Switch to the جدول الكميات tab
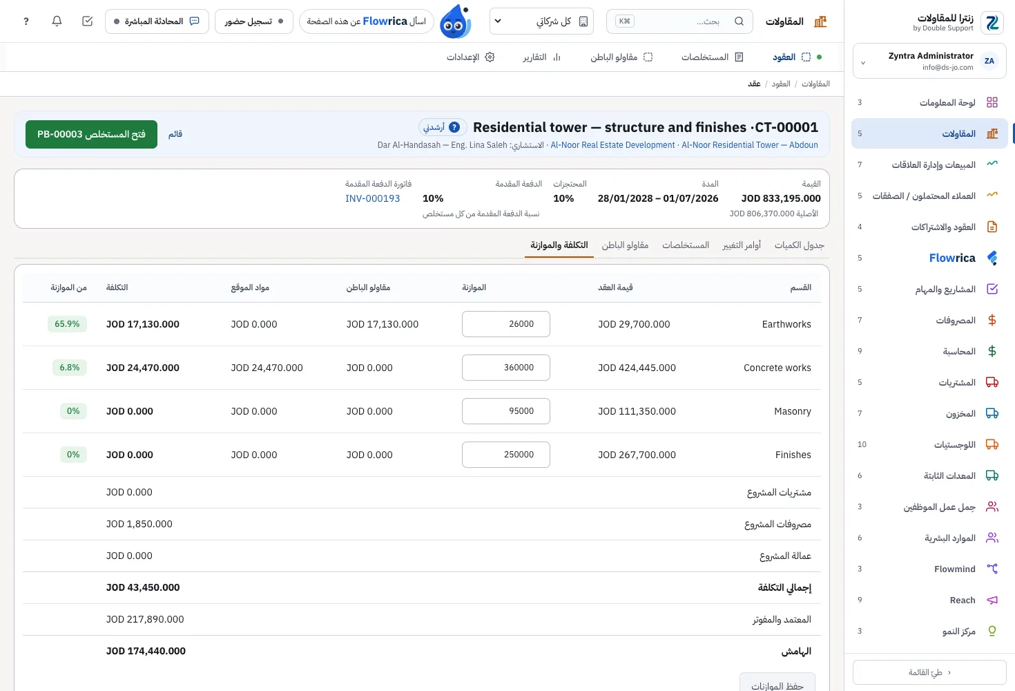This screenshot has height=691, width=1015. click(800, 245)
